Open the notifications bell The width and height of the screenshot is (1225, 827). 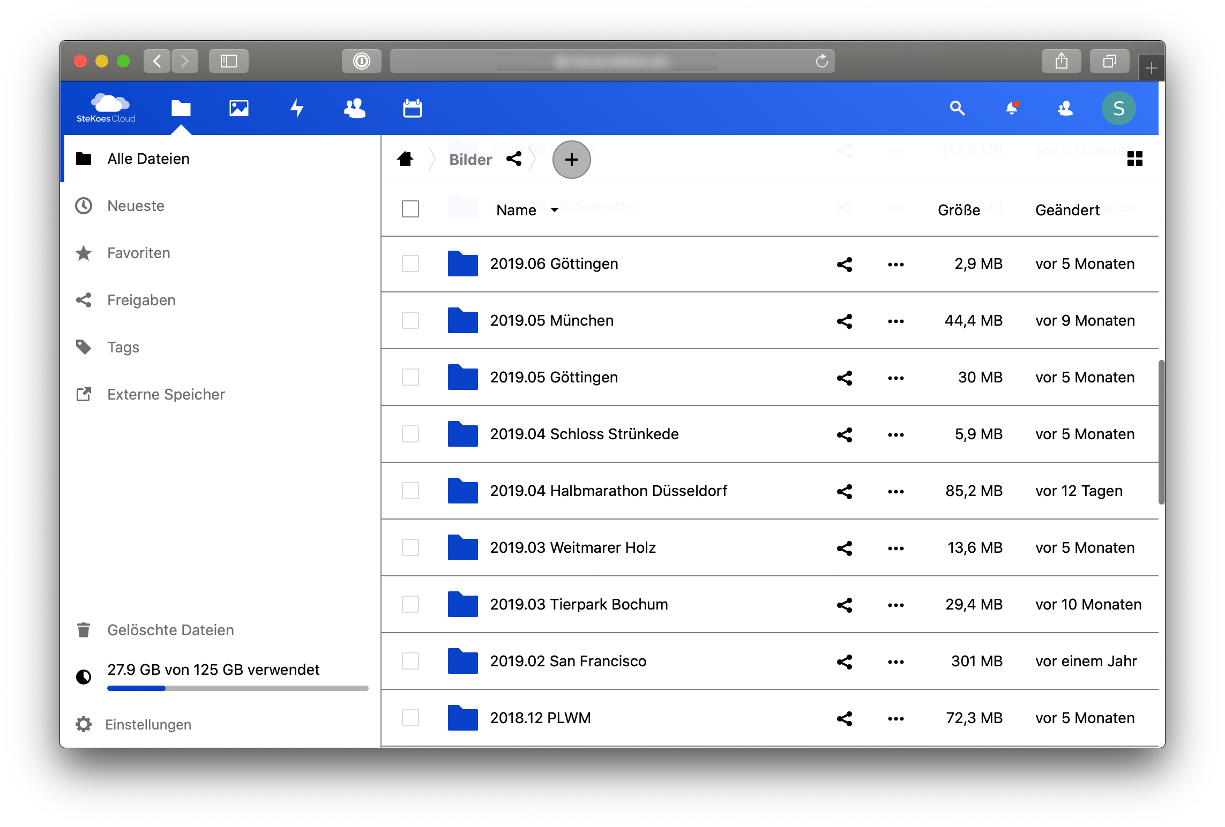click(x=1012, y=108)
